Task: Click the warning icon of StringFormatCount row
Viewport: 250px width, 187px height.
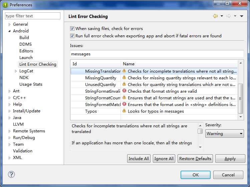Action: click(x=124, y=97)
